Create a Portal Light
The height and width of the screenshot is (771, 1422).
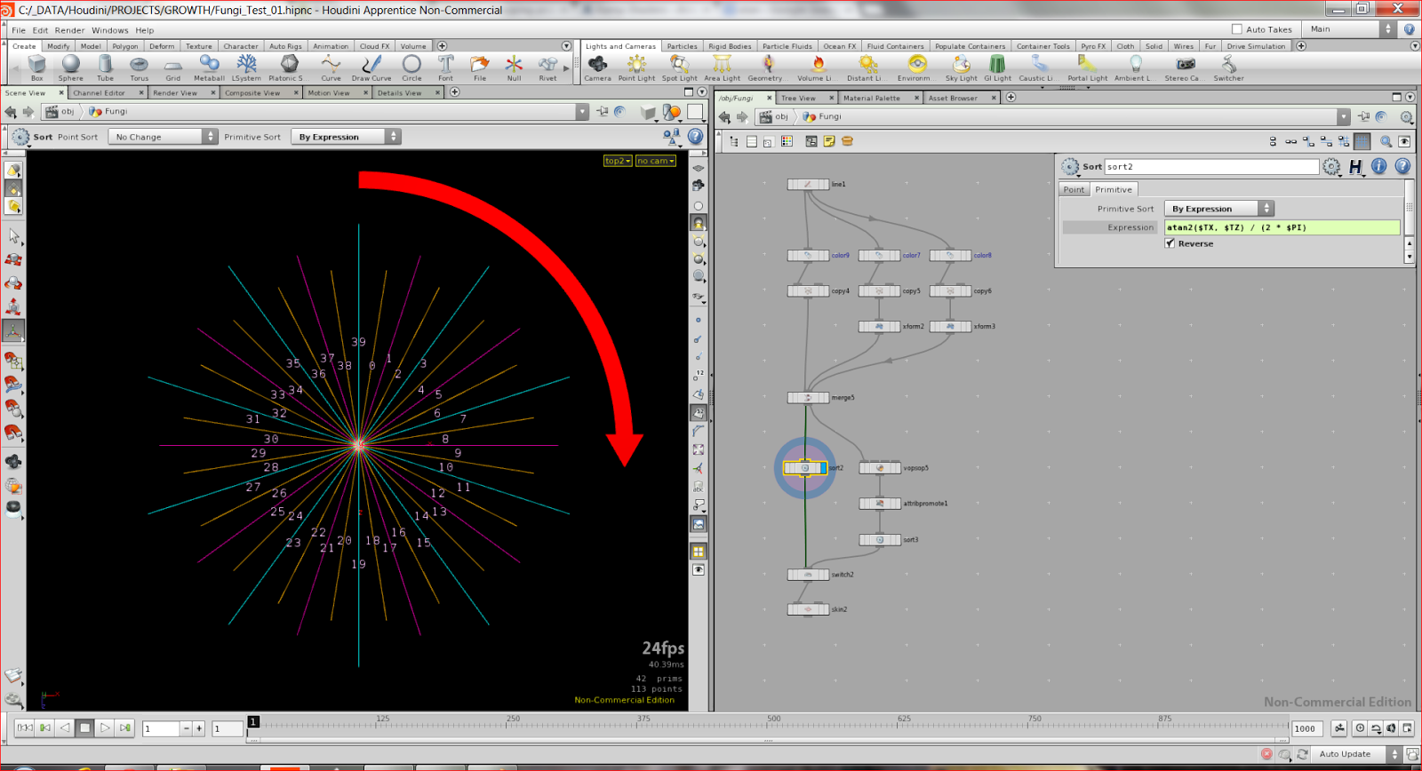pyautogui.click(x=1087, y=68)
